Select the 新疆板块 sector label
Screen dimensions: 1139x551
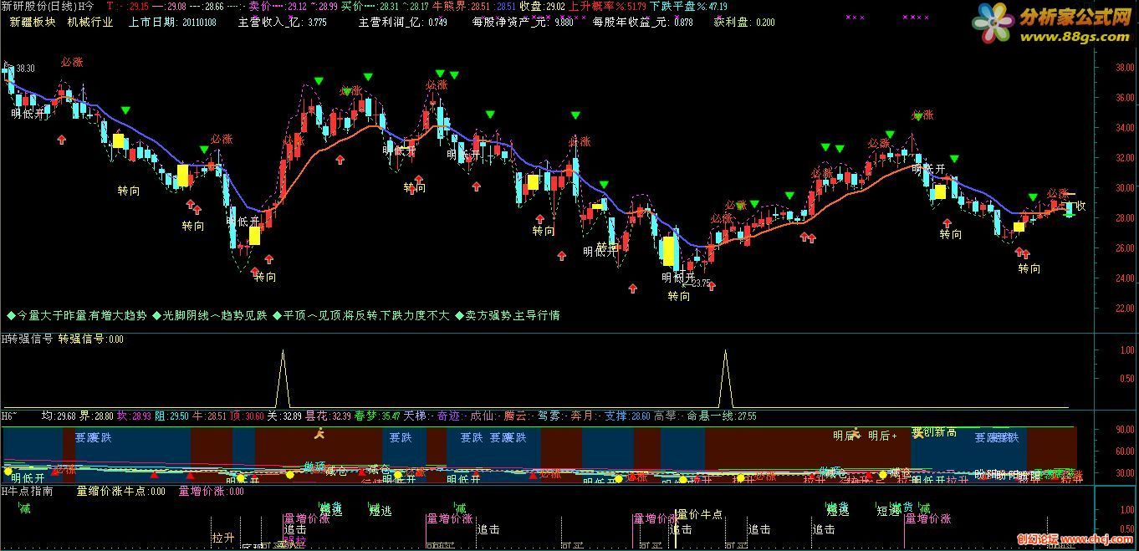(x=33, y=22)
